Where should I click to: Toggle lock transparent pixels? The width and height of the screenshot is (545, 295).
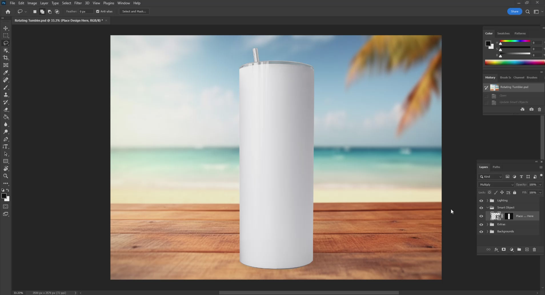490,193
